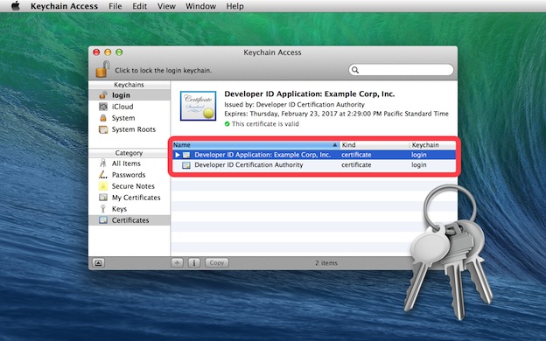
Task: Click the Developer ID Application row certificate icon
Action: click(186, 155)
